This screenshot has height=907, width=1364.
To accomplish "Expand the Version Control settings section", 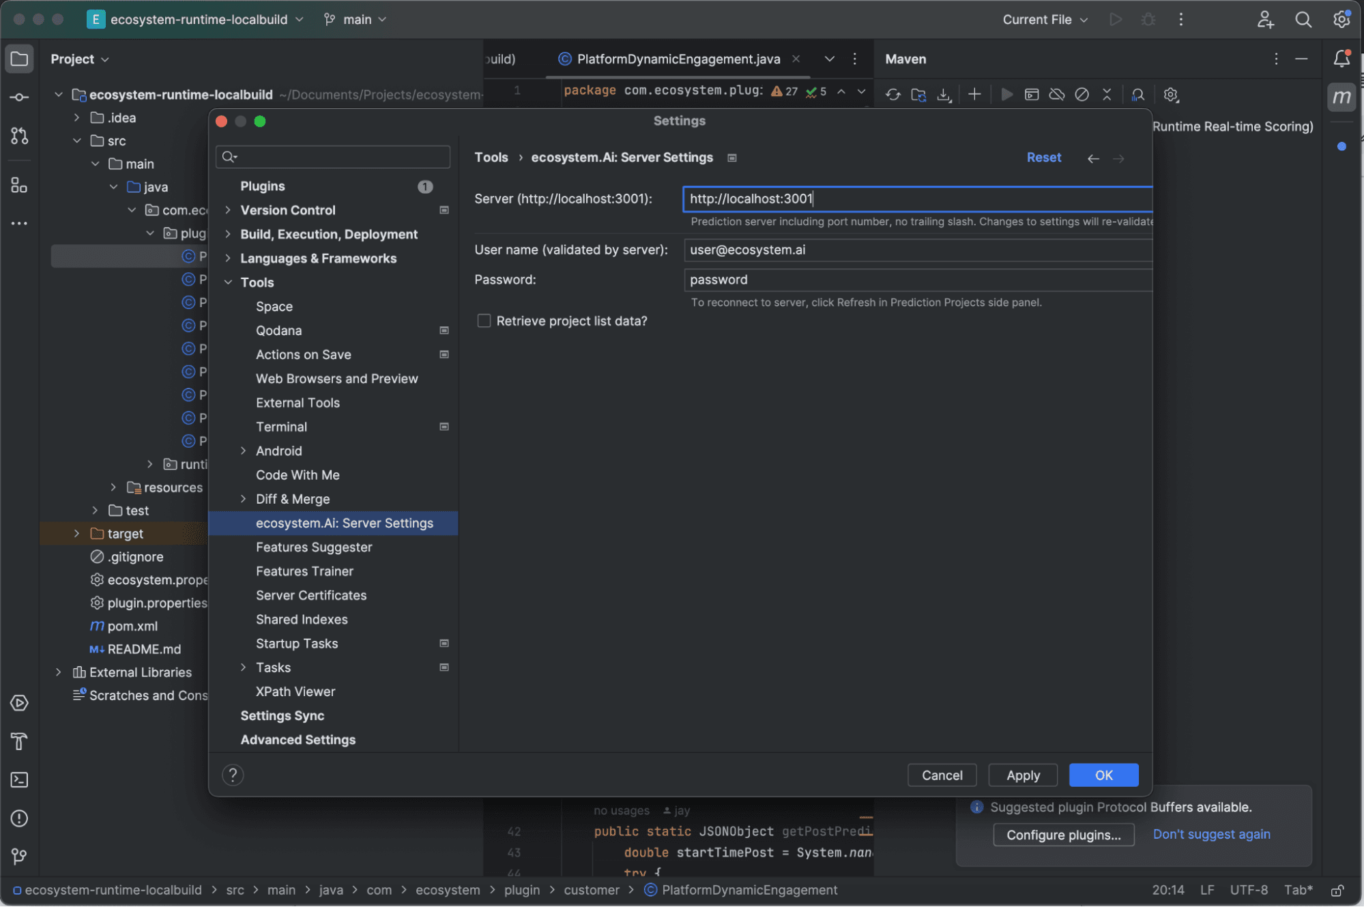I will click(x=229, y=210).
